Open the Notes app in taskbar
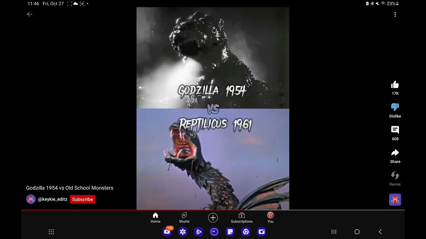The height and width of the screenshot is (239, 426). pos(230,232)
